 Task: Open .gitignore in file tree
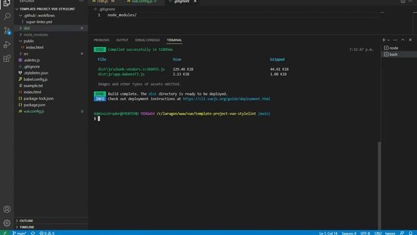point(32,67)
